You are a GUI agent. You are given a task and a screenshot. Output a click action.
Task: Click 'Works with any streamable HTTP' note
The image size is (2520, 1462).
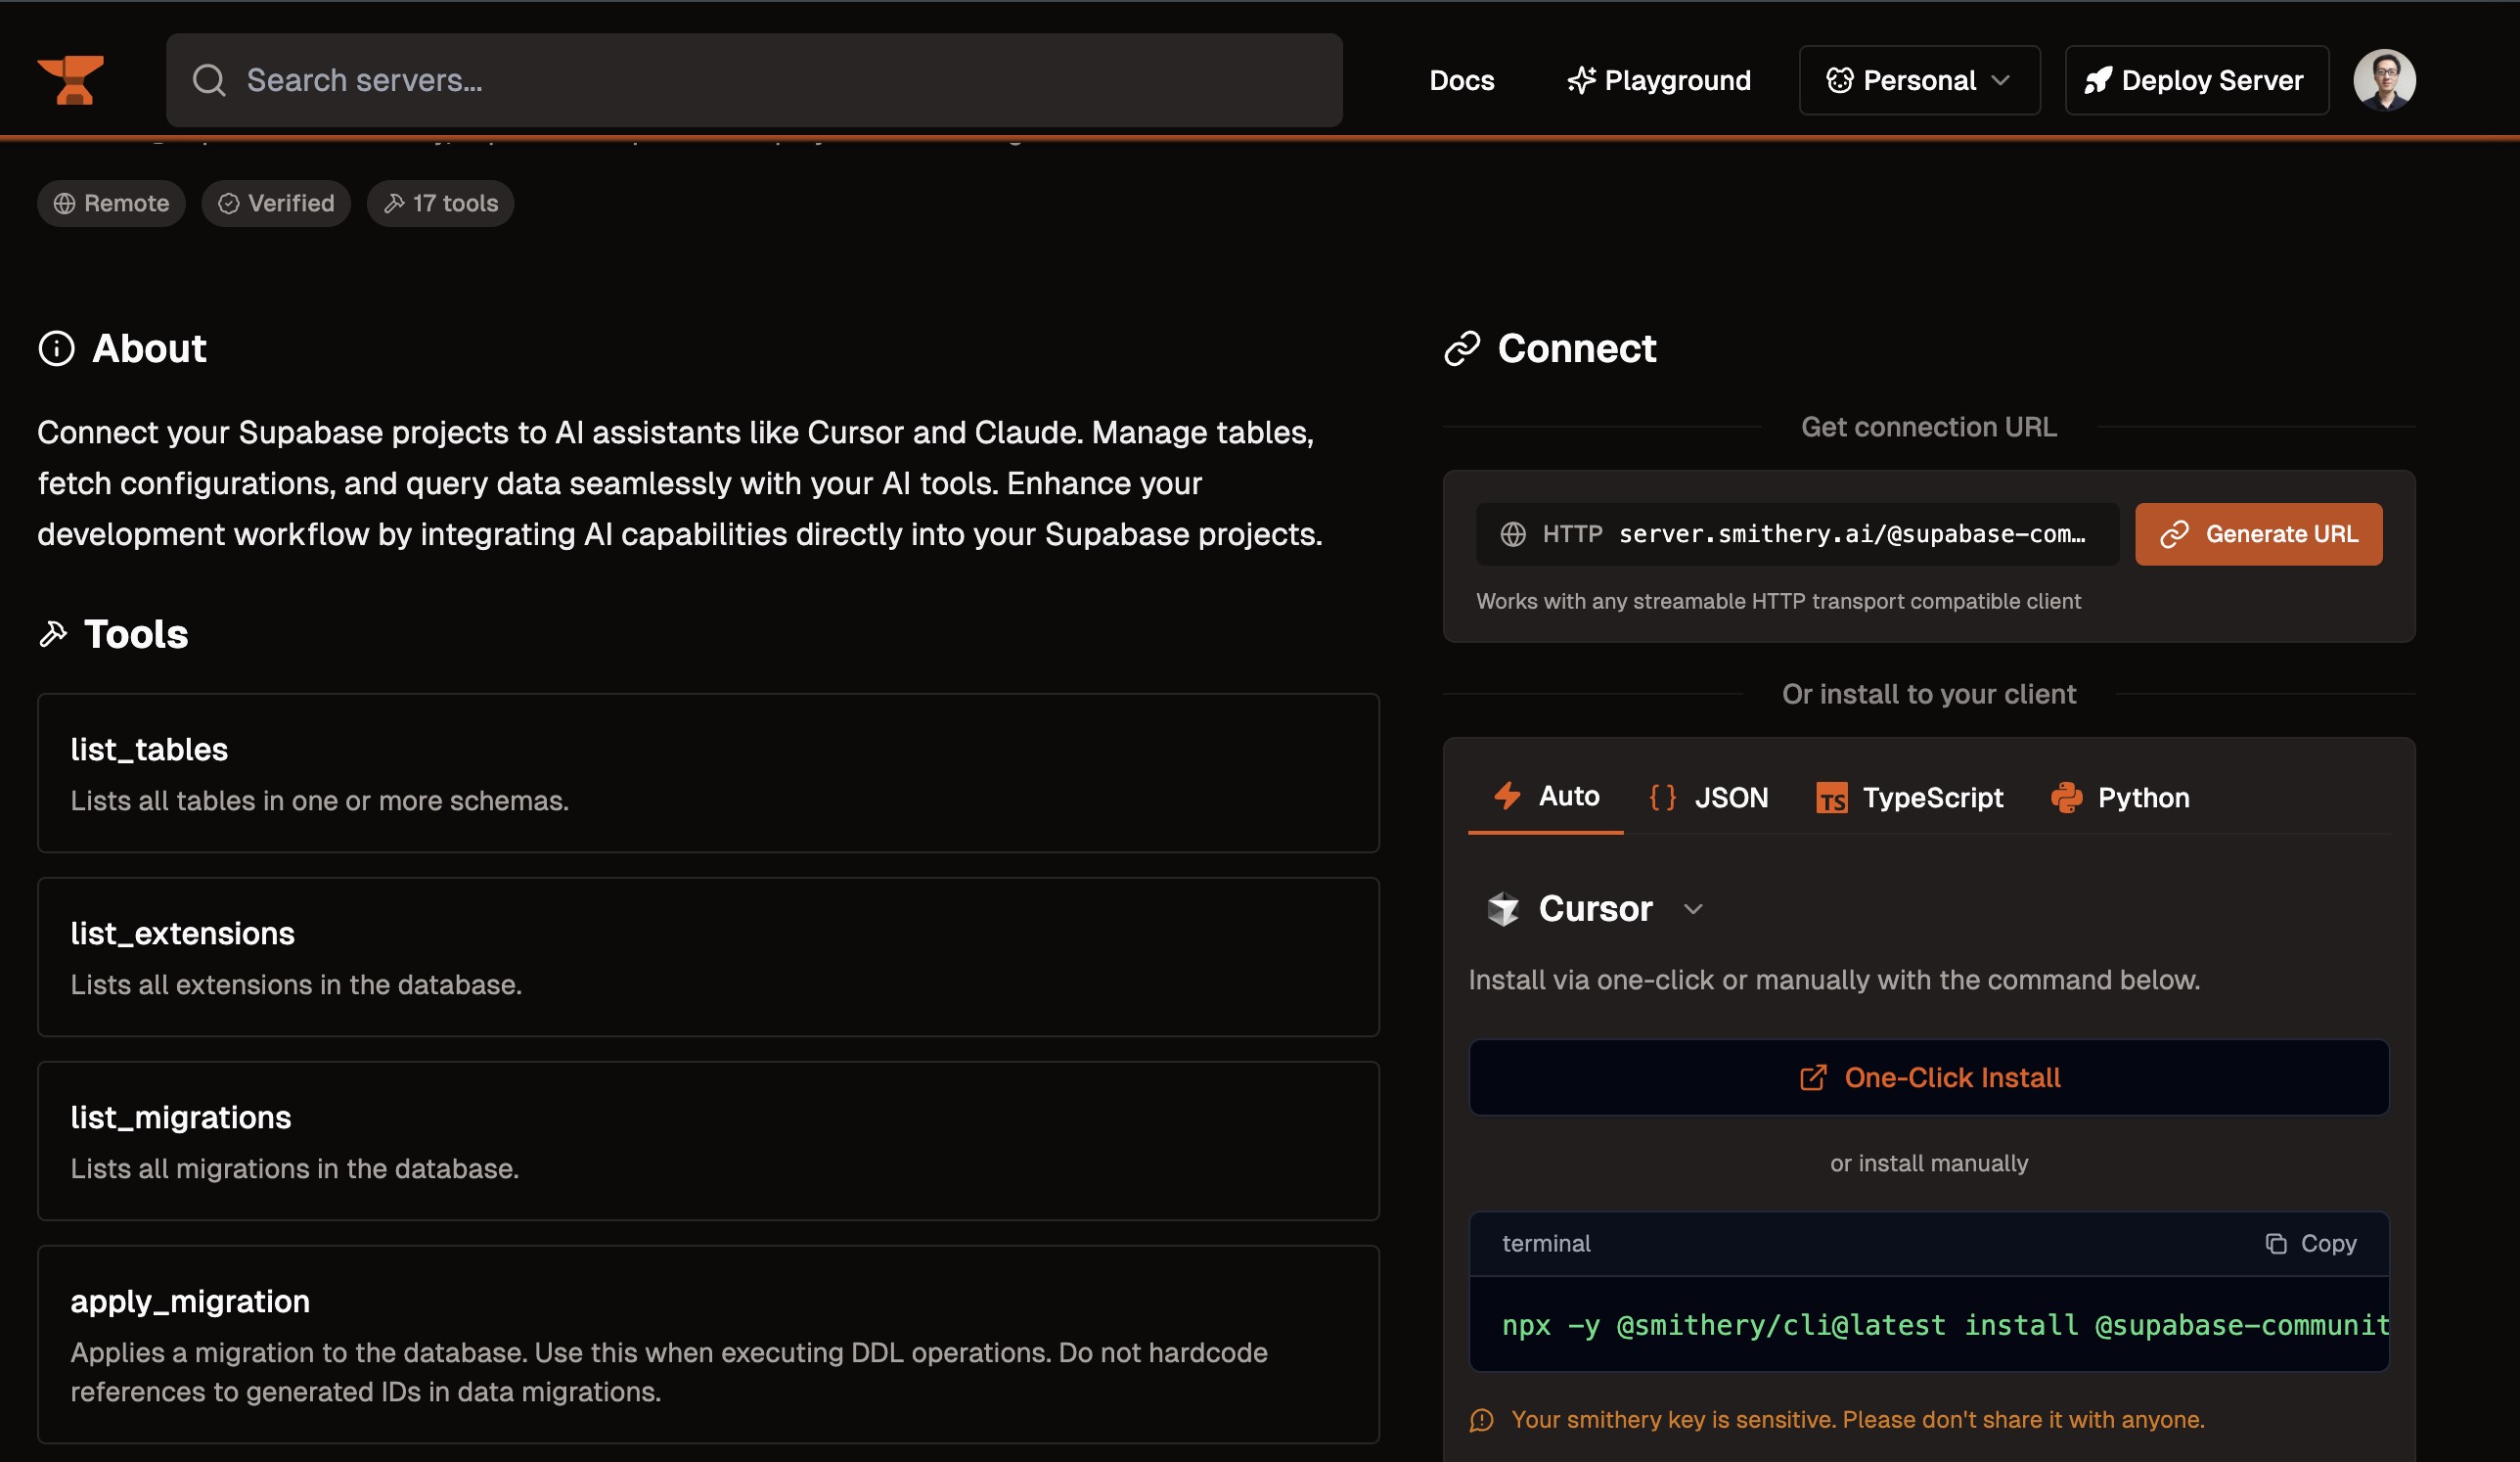point(1778,601)
